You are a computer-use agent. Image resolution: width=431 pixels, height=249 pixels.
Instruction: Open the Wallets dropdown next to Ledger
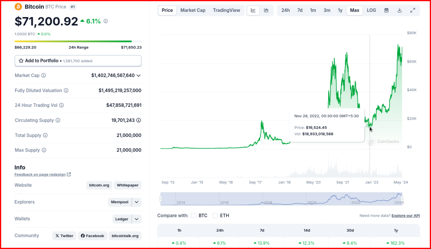(x=136, y=219)
